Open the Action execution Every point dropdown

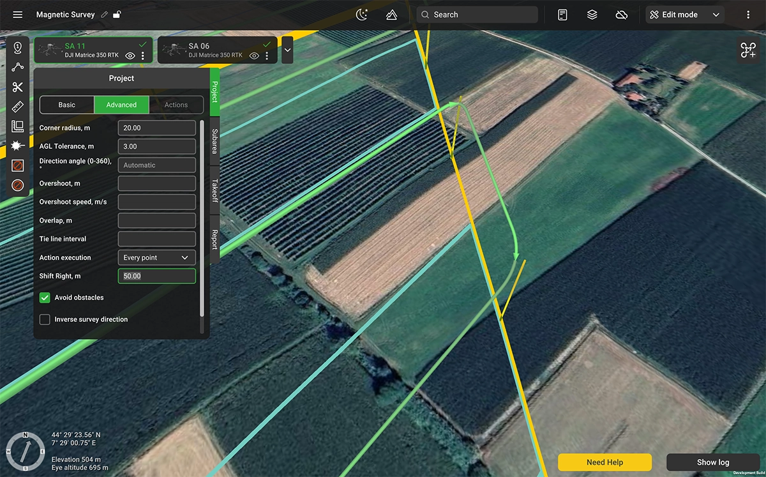157,257
